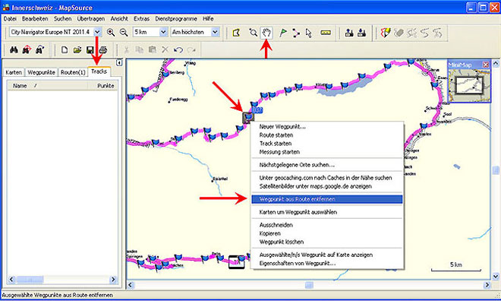Open the Hilfe menu
The image size is (501, 301).
click(208, 18)
